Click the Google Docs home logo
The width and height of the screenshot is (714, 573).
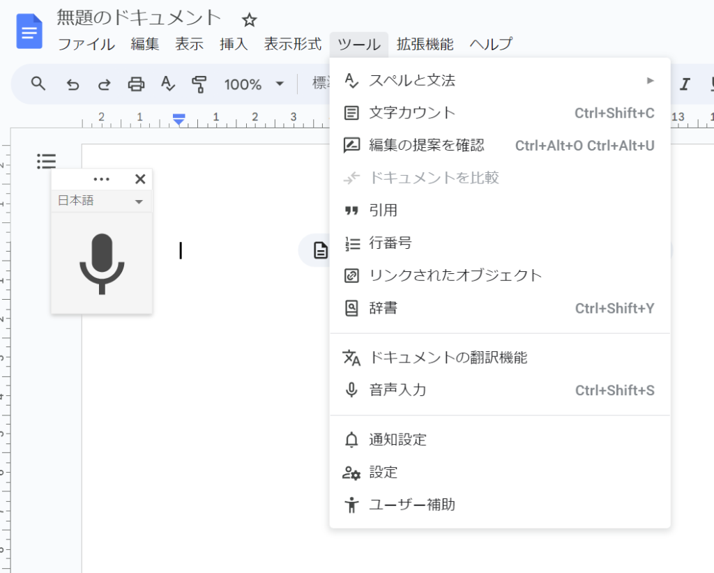point(29,31)
